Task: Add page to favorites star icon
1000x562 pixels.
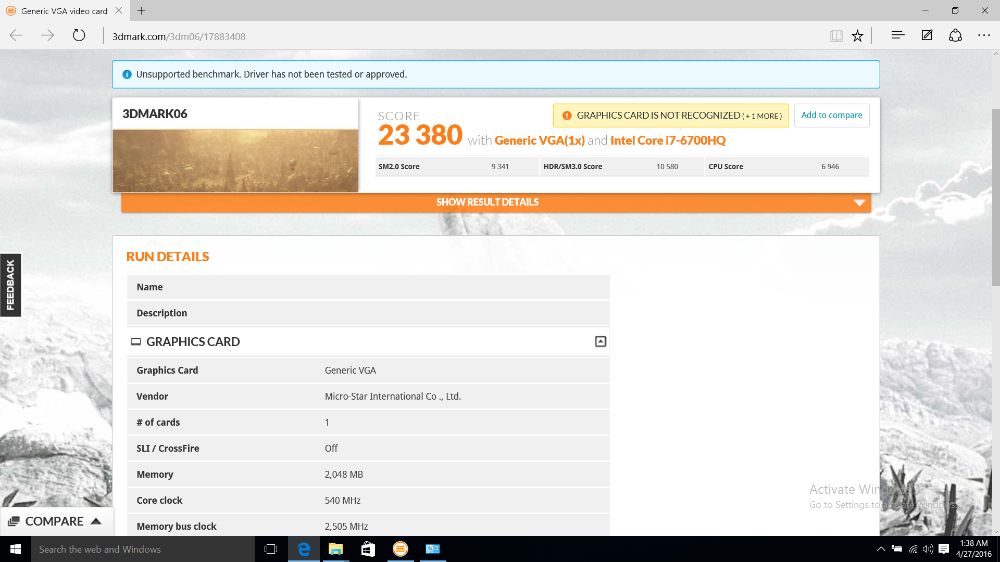Action: [857, 36]
